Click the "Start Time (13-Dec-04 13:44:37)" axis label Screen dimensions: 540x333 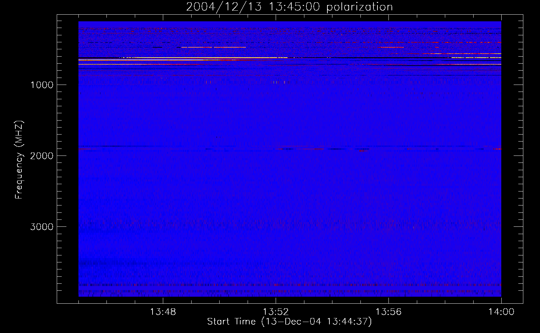289,322
